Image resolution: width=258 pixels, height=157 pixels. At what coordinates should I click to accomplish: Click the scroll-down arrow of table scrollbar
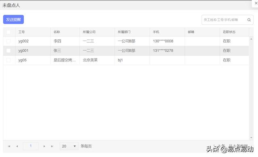251,138
